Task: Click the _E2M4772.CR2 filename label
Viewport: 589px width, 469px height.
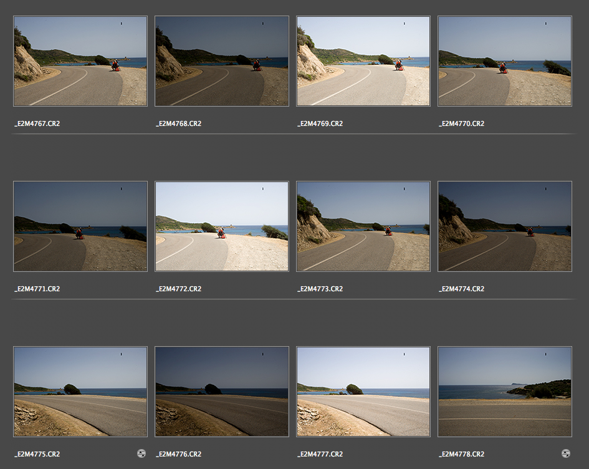Action: click(179, 289)
